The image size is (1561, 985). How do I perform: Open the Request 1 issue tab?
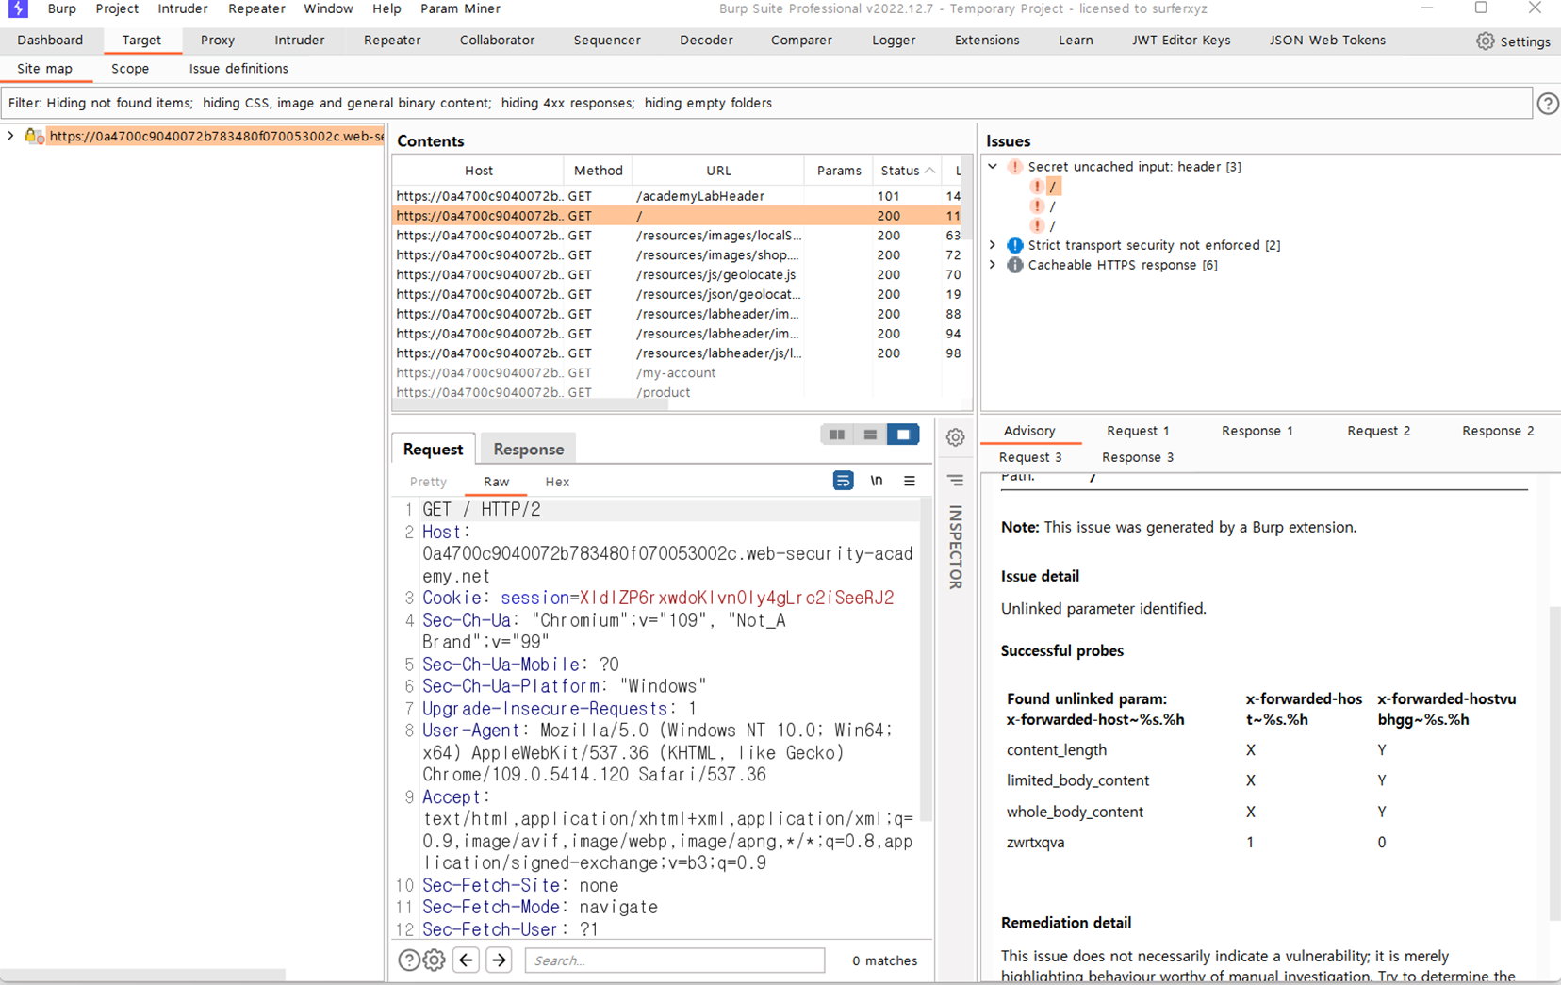pyautogui.click(x=1138, y=431)
